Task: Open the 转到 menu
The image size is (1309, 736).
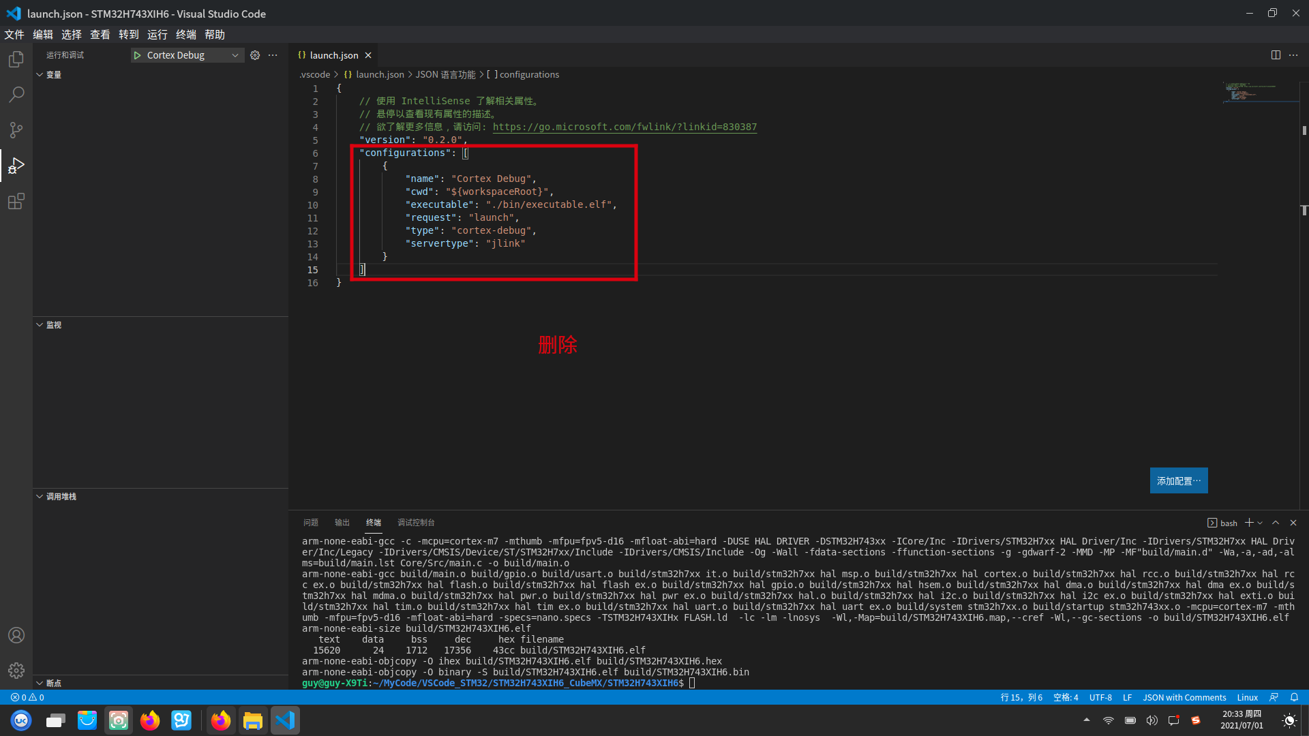Action: tap(129, 35)
